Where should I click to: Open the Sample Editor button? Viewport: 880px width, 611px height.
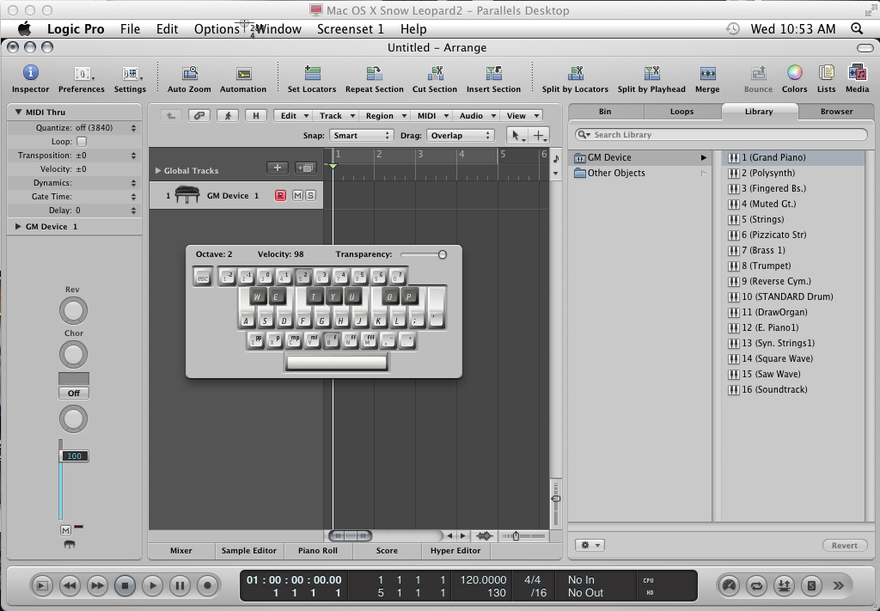(x=249, y=551)
